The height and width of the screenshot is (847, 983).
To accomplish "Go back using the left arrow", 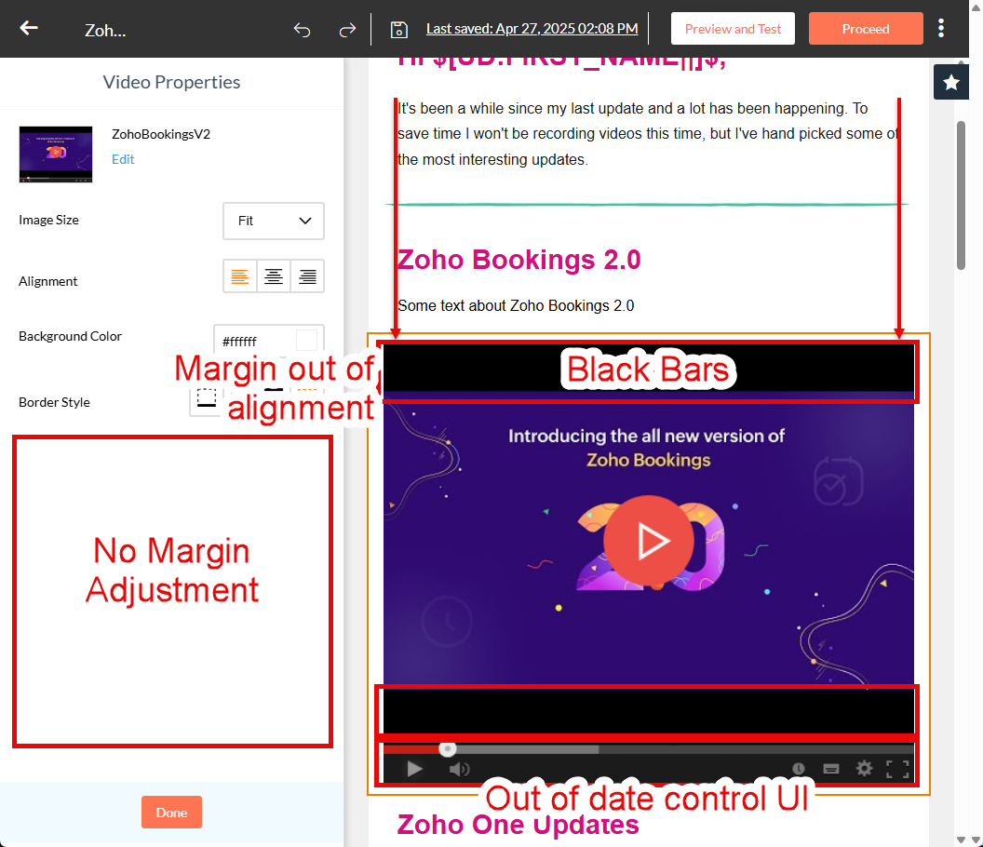I will pyautogui.click(x=29, y=28).
